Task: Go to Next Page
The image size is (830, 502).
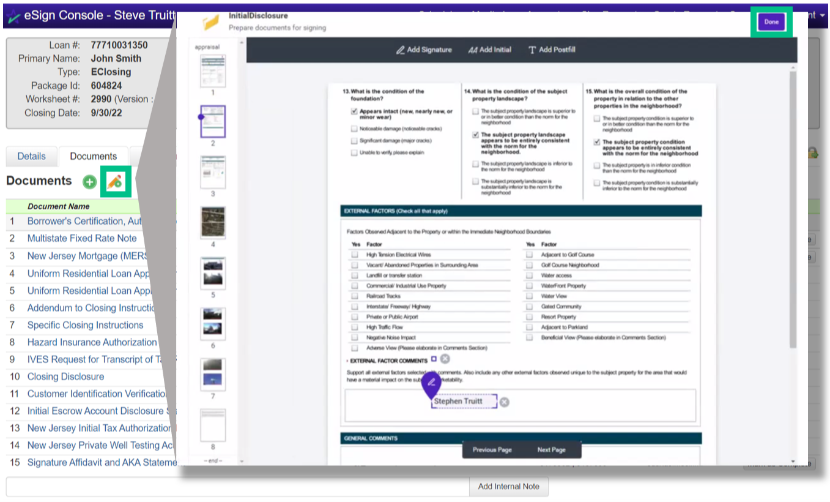Action: 551,450
